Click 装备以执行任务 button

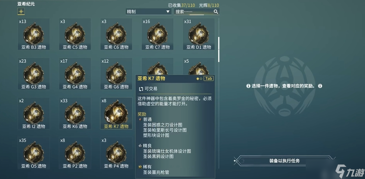point(284,161)
